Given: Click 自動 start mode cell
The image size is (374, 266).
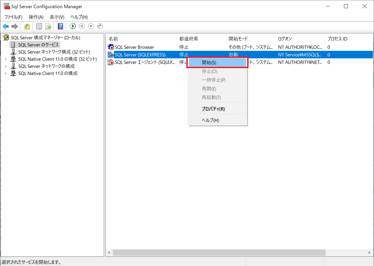Looking at the screenshot, I should 234,55.
